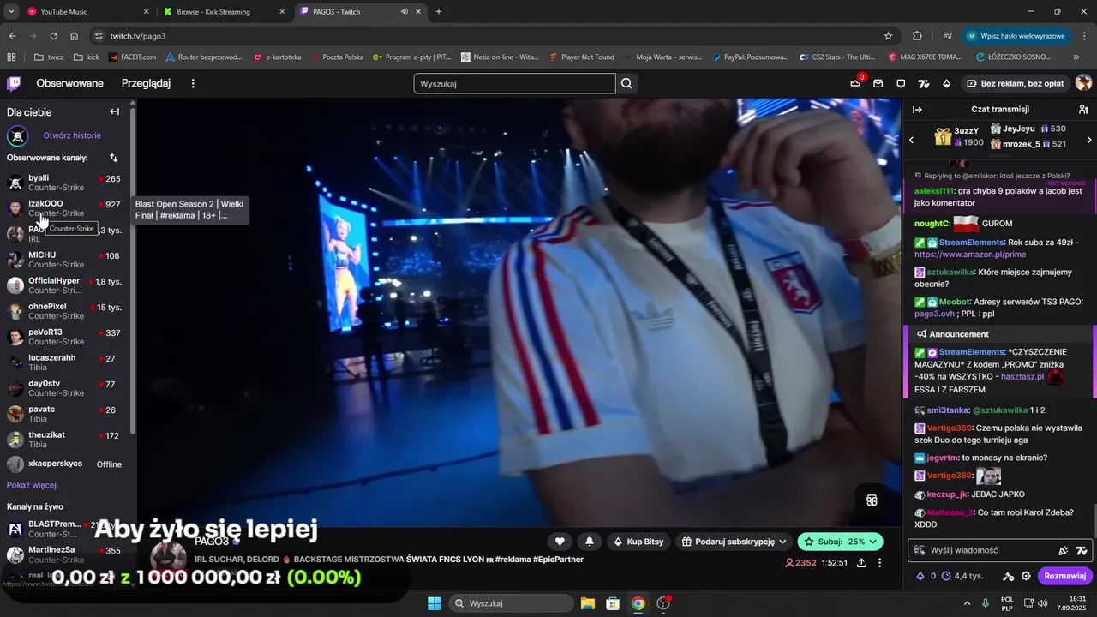Open Windows Start menu
Screen dimensions: 1097x617
click(435, 603)
